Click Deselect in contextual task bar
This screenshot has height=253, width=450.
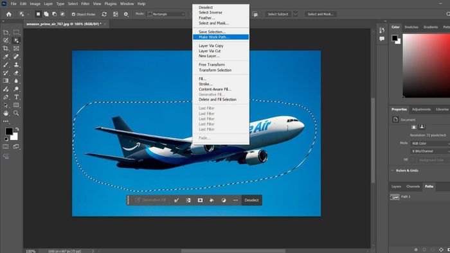point(251,200)
